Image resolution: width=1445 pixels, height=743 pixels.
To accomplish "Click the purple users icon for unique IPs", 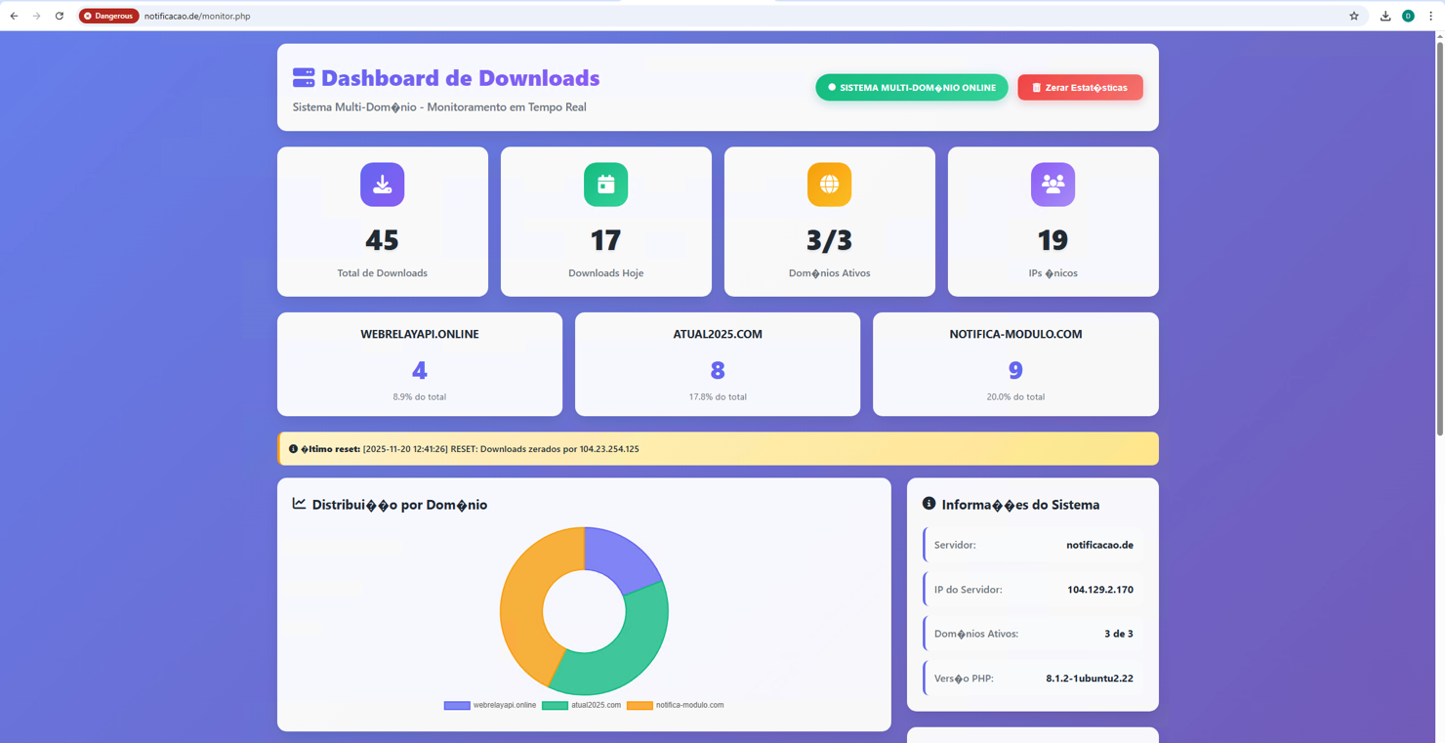I will coord(1053,185).
